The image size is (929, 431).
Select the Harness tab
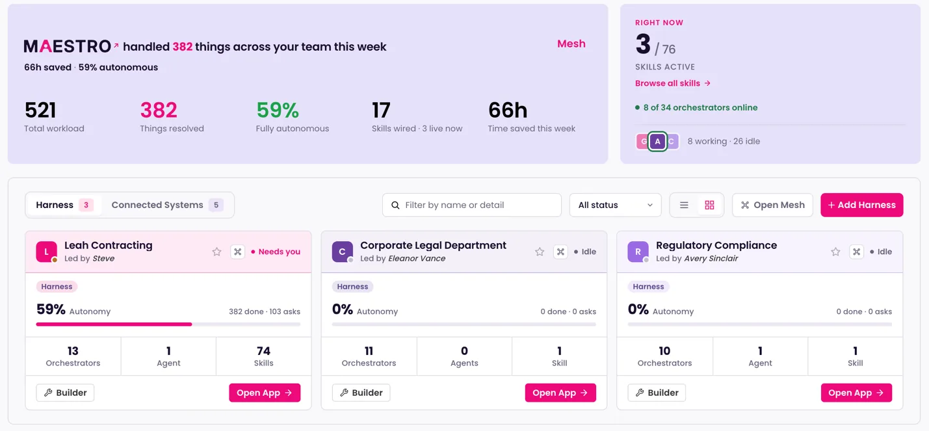[64, 205]
